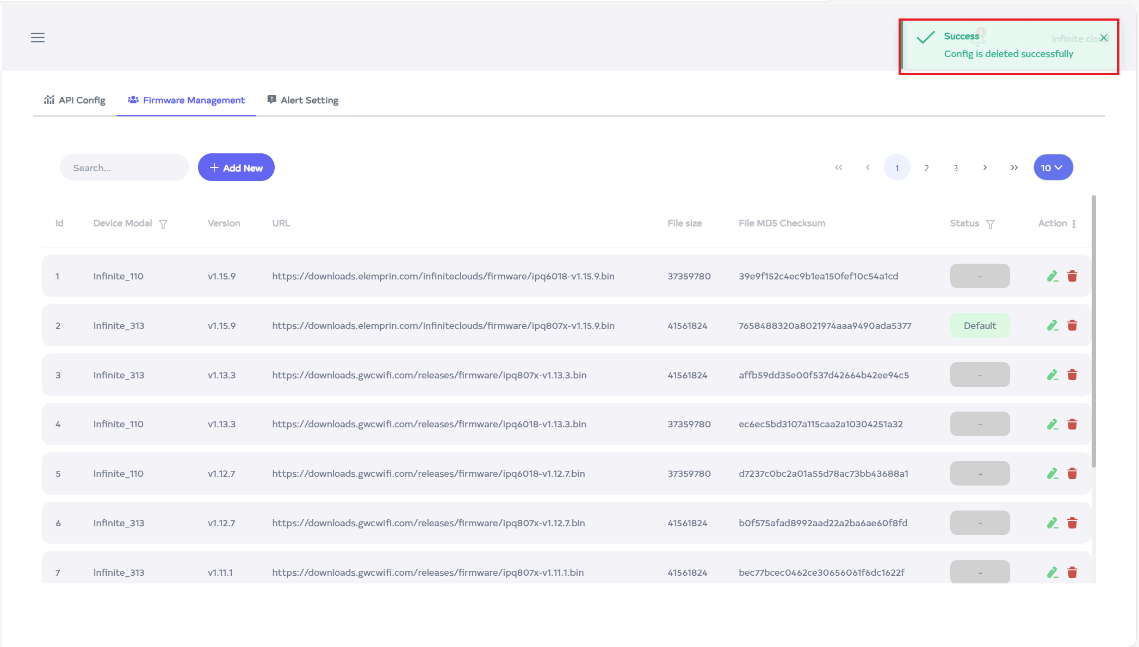Image resolution: width=1139 pixels, height=647 pixels.
Task: Filter by Device Modal funnel icon
Action: (x=163, y=224)
